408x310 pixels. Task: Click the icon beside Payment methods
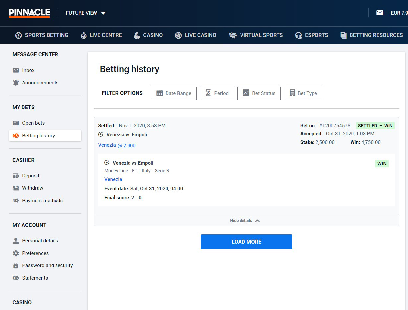(x=16, y=201)
